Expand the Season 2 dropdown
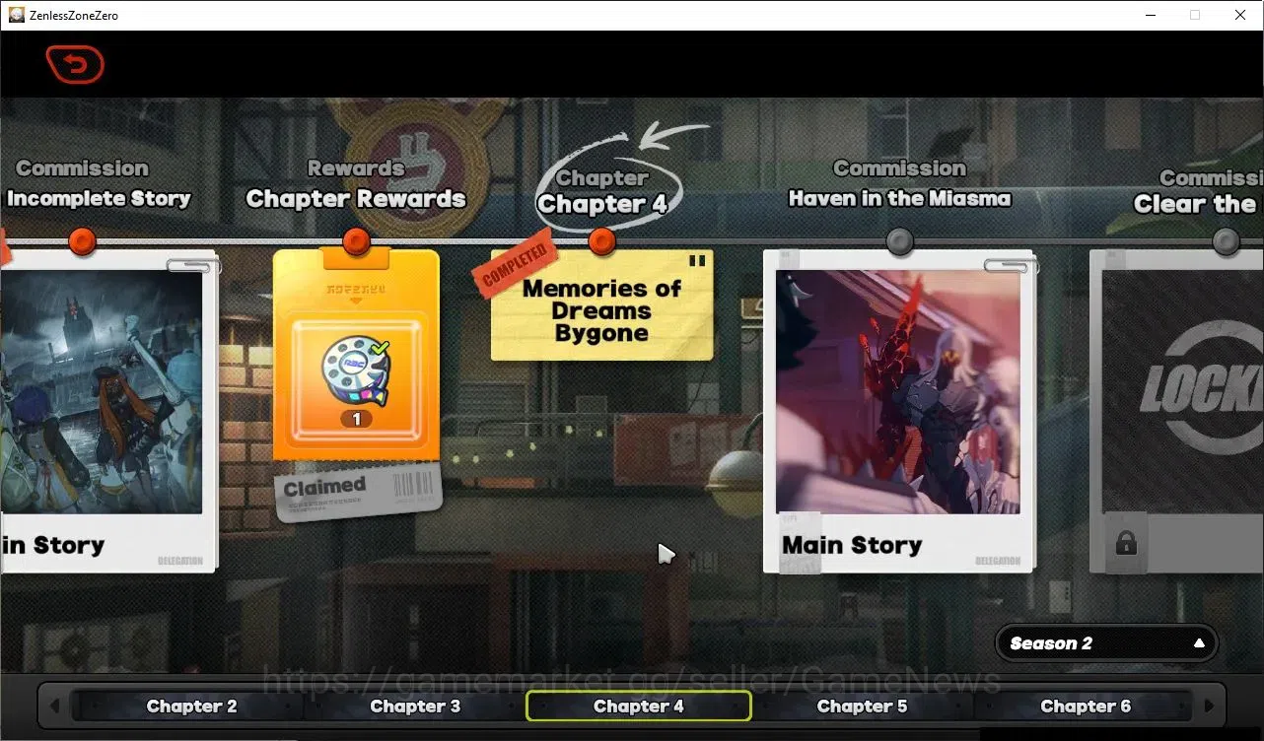1264x741 pixels. pyautogui.click(x=1107, y=643)
